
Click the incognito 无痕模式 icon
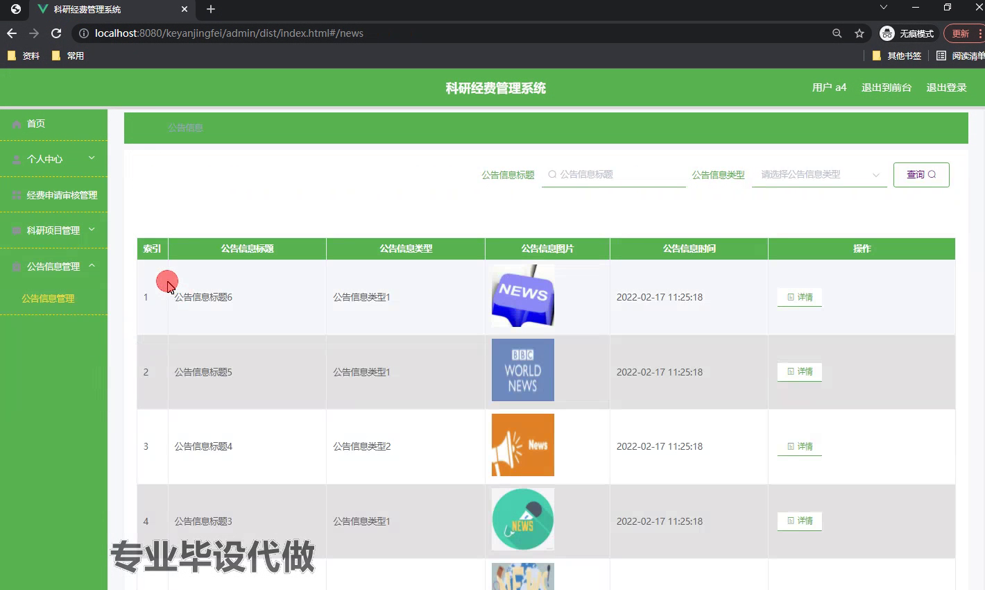(887, 33)
